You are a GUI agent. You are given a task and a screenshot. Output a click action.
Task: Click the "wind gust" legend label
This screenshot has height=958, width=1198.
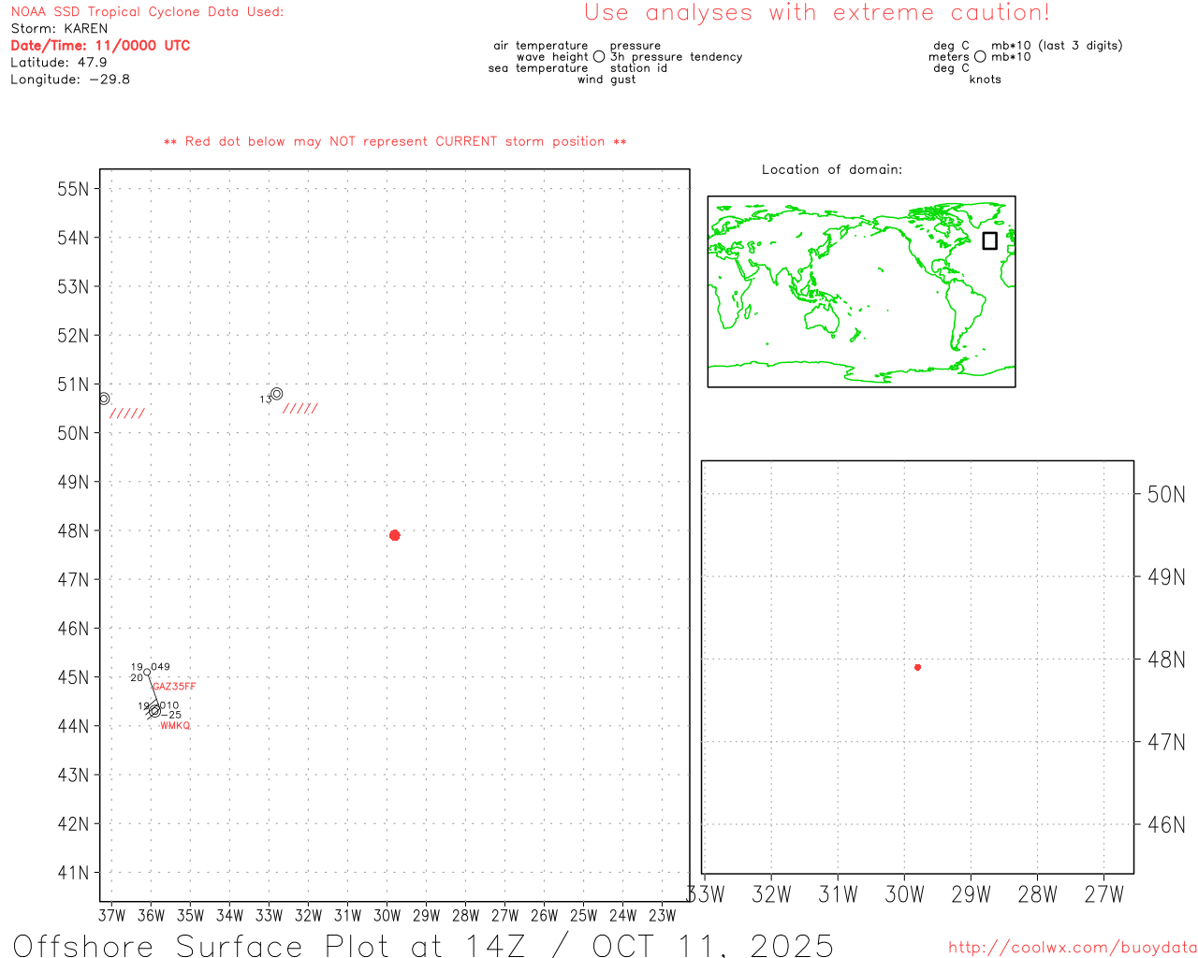[606, 80]
